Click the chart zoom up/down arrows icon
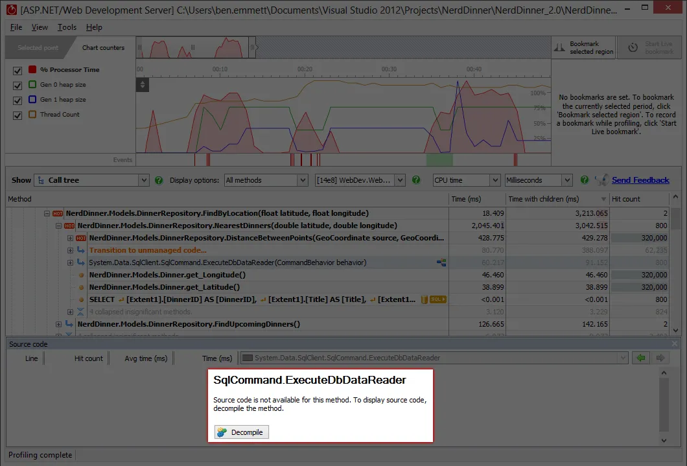This screenshot has width=687, height=466. click(x=143, y=84)
